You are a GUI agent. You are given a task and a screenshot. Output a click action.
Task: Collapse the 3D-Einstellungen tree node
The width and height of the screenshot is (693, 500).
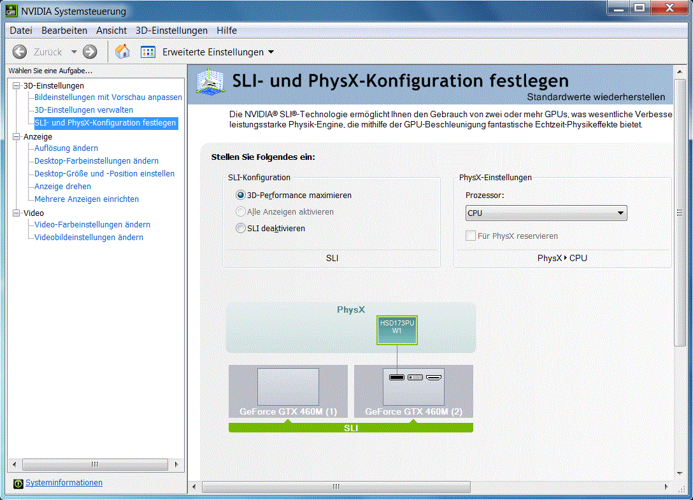click(17, 85)
